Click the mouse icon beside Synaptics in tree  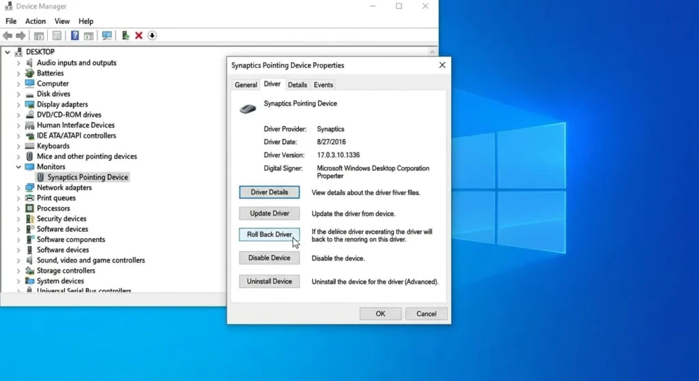pos(40,177)
